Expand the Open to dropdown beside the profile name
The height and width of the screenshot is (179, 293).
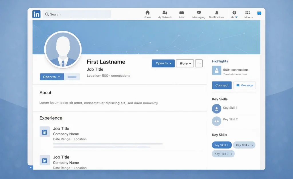point(163,63)
